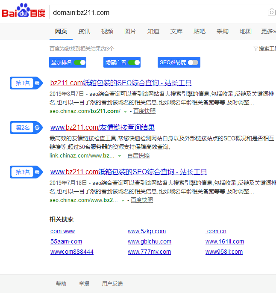The width and height of the screenshot is (276, 300).
Task: Switch to the 资讯 tab
Action: tap(84, 31)
